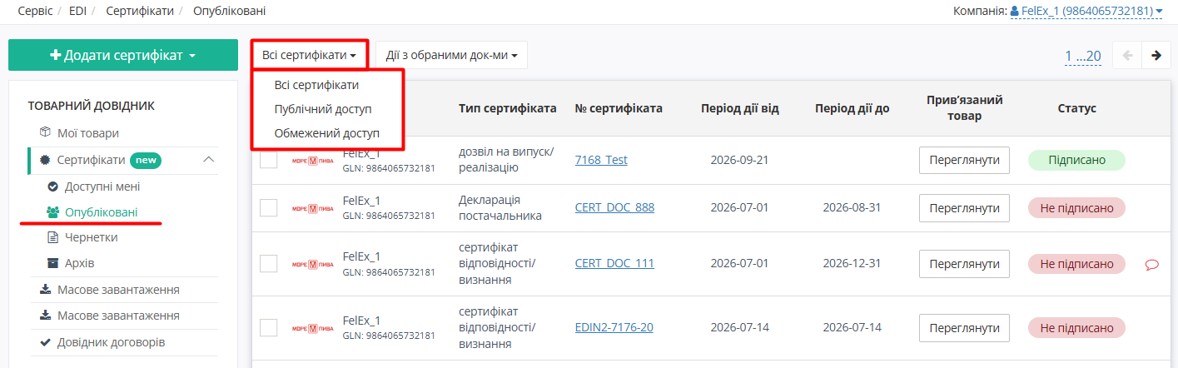
Task: Open the Дії з обраними док-ми dropdown
Action: pyautogui.click(x=451, y=56)
